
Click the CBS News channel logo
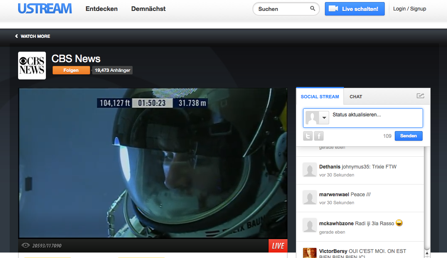tap(32, 66)
